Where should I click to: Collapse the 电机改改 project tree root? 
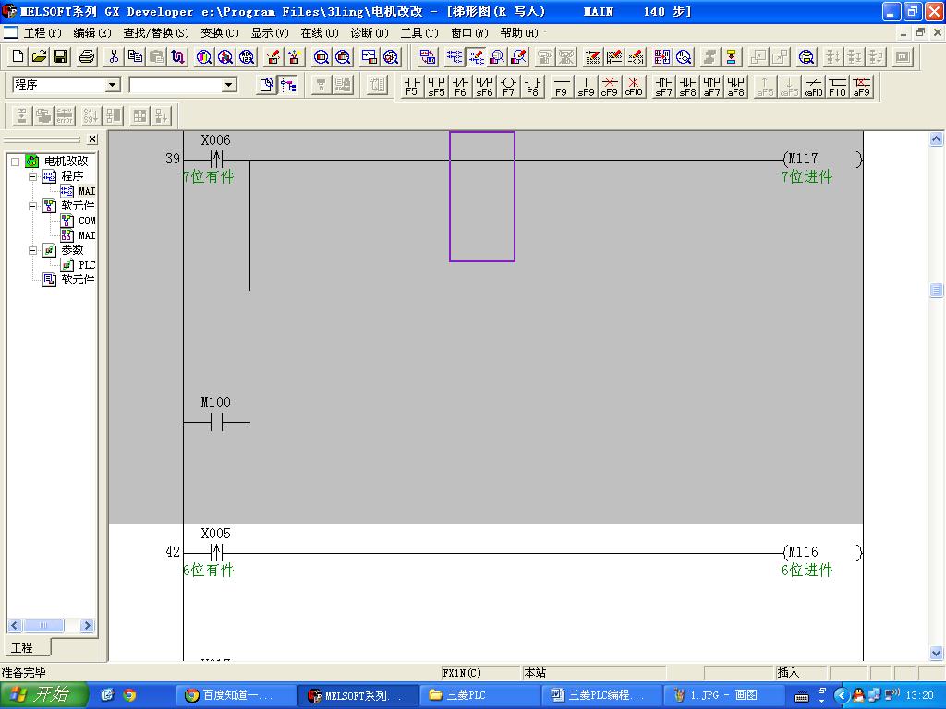pyautogui.click(x=16, y=162)
